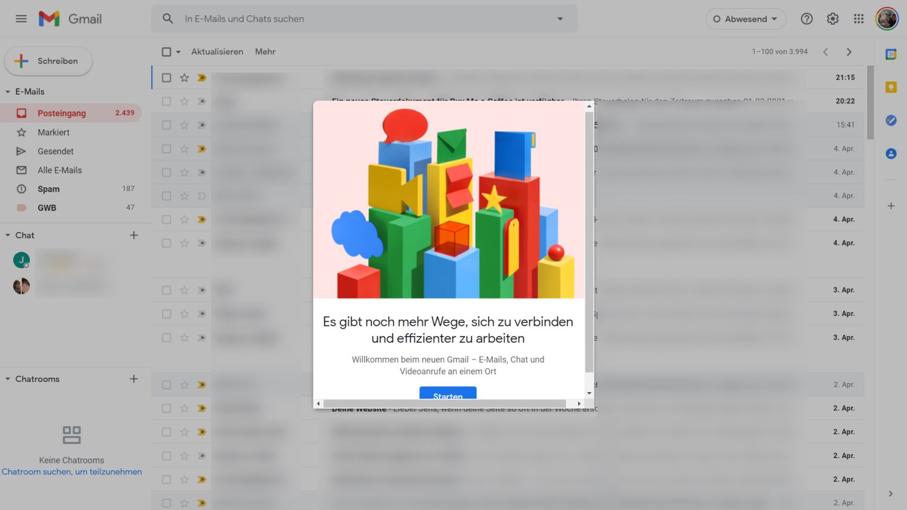
Task: Click the Schreiben compose button
Action: [49, 61]
